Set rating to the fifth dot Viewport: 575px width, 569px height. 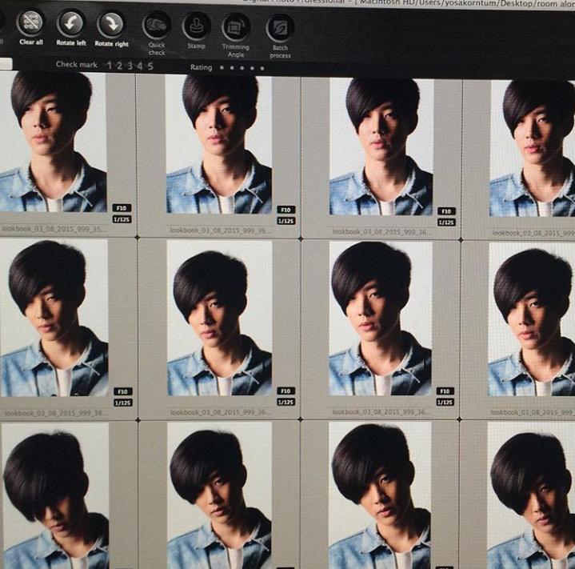(262, 68)
